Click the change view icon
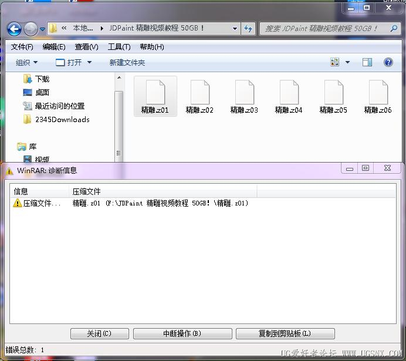 pyautogui.click(x=335, y=62)
